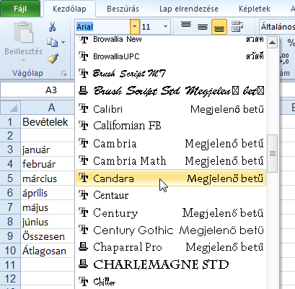This screenshot has height=289, width=295.
Task: Align text to middle
Action: 203,27
